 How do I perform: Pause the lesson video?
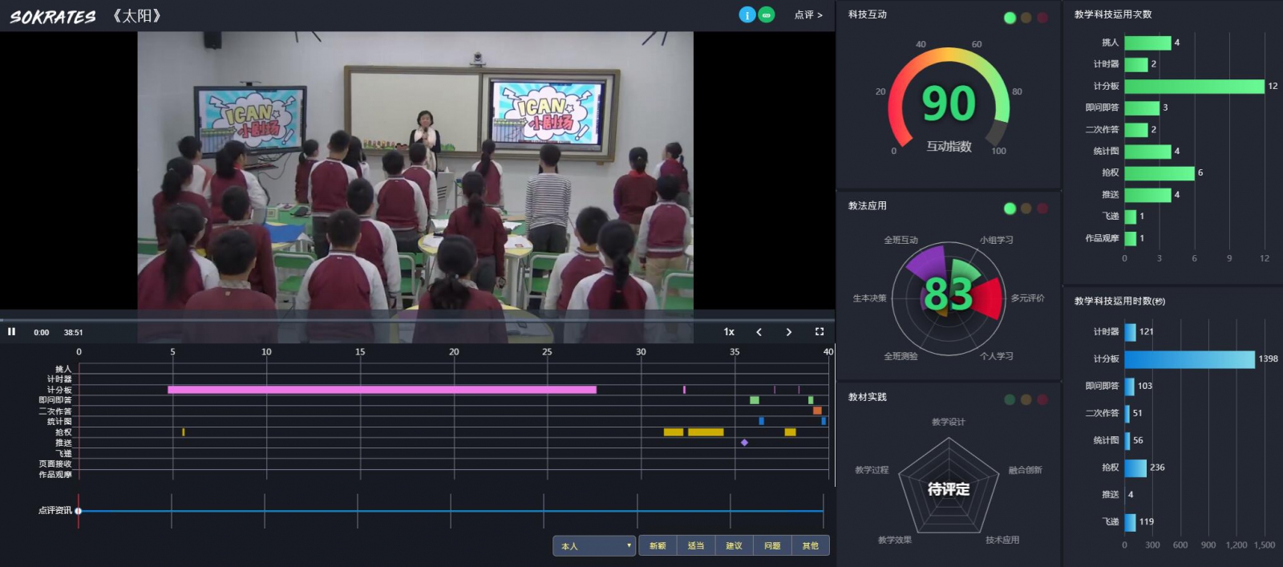[12, 331]
